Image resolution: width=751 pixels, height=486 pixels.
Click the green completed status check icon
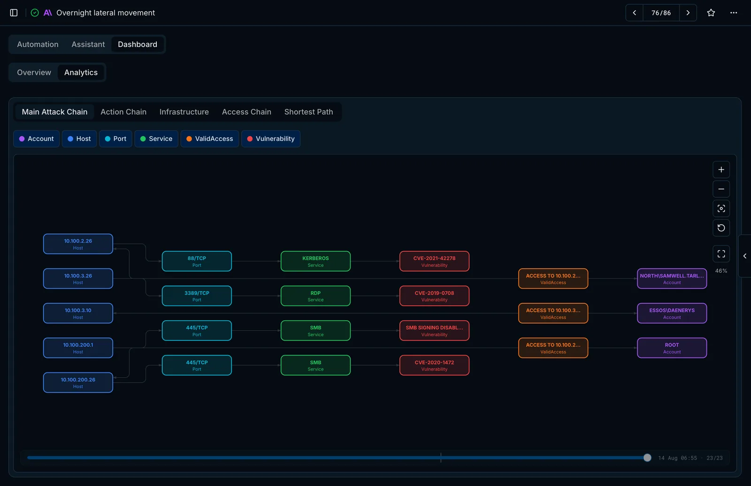point(35,13)
